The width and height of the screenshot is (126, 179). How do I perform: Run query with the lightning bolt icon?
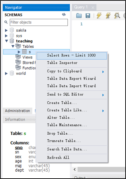point(99,15)
